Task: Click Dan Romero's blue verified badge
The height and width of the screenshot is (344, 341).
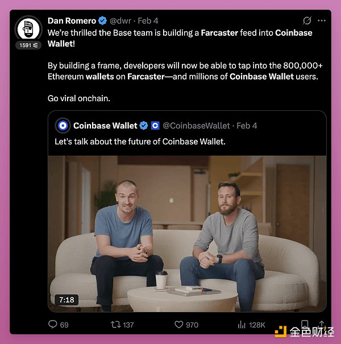Action: pos(102,21)
